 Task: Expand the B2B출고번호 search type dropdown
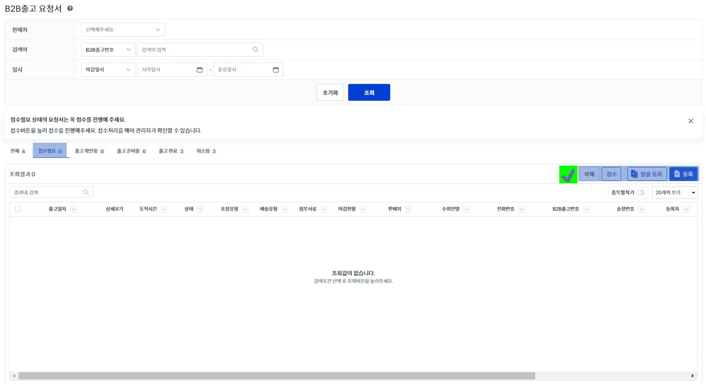tap(108, 50)
